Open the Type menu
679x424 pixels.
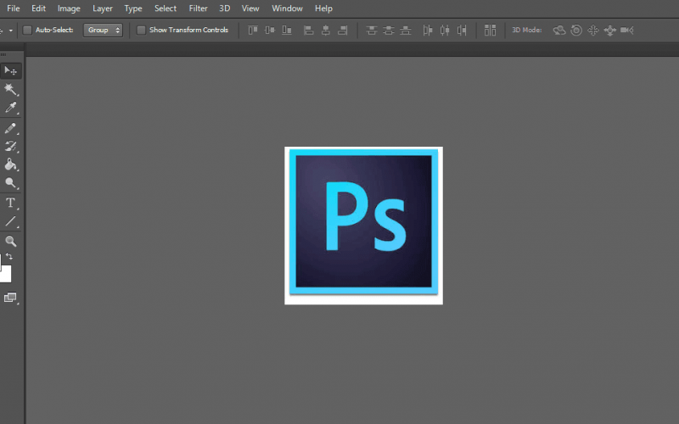coord(133,8)
